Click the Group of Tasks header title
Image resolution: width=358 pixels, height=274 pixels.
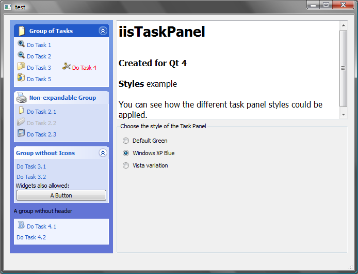pos(51,31)
